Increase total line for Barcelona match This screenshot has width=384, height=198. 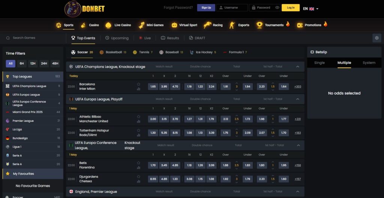click(237, 83)
